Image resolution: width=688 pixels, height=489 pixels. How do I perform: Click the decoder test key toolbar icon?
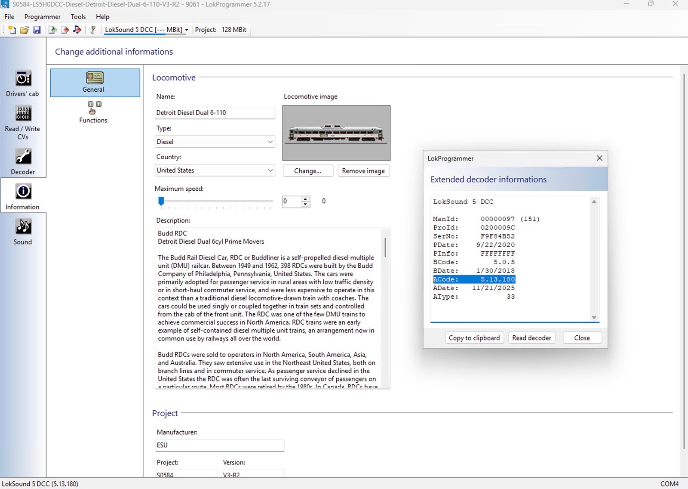point(93,30)
